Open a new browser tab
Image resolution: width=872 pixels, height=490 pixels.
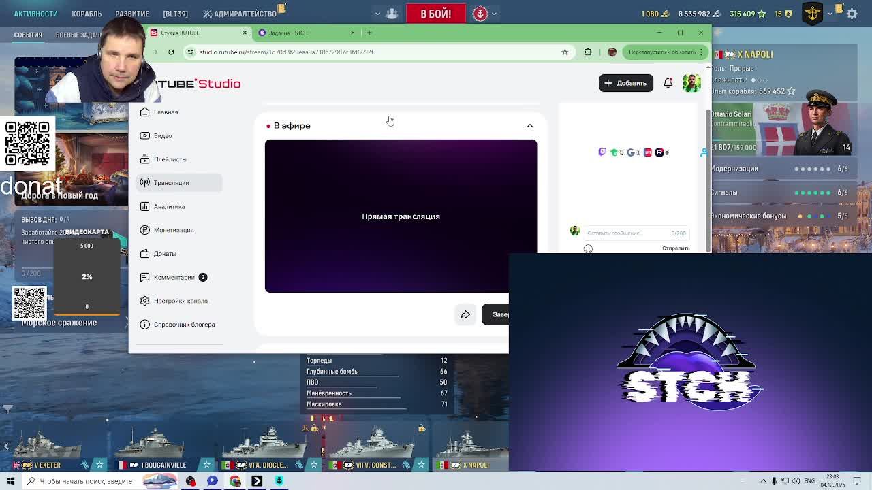369,33
